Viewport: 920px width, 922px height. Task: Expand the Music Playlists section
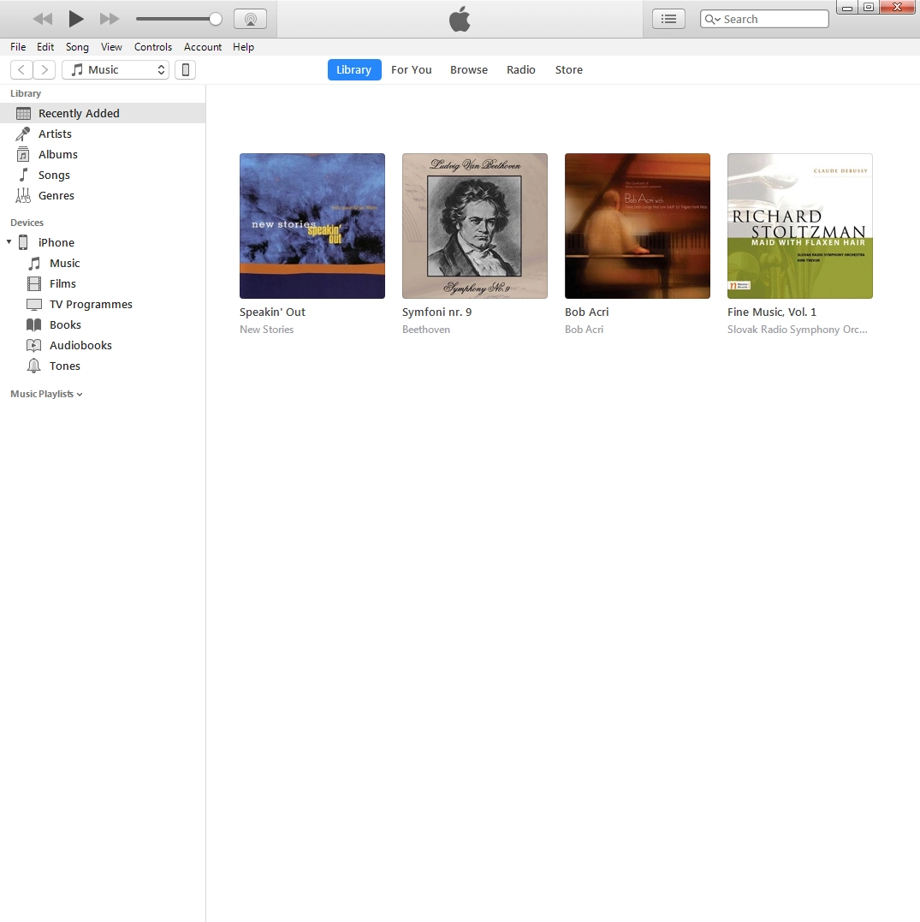(46, 394)
